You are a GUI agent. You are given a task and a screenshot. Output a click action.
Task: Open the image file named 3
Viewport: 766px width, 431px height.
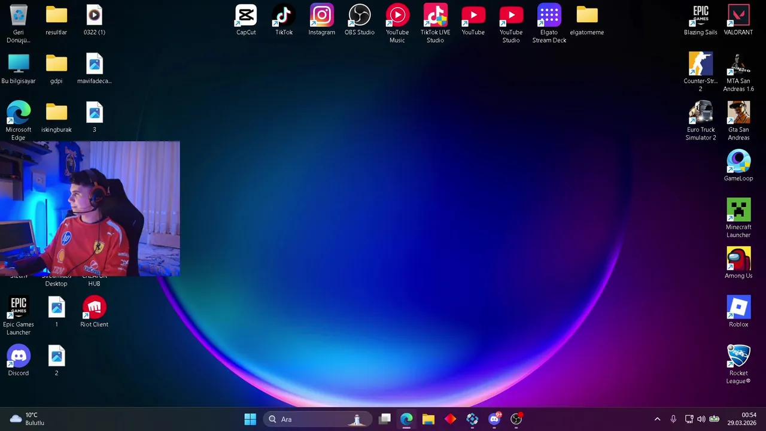[x=94, y=117]
